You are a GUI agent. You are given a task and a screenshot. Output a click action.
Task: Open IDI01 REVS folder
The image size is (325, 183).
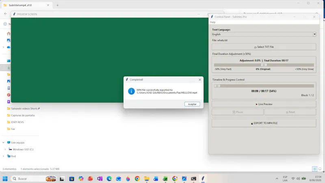tap(15, 122)
